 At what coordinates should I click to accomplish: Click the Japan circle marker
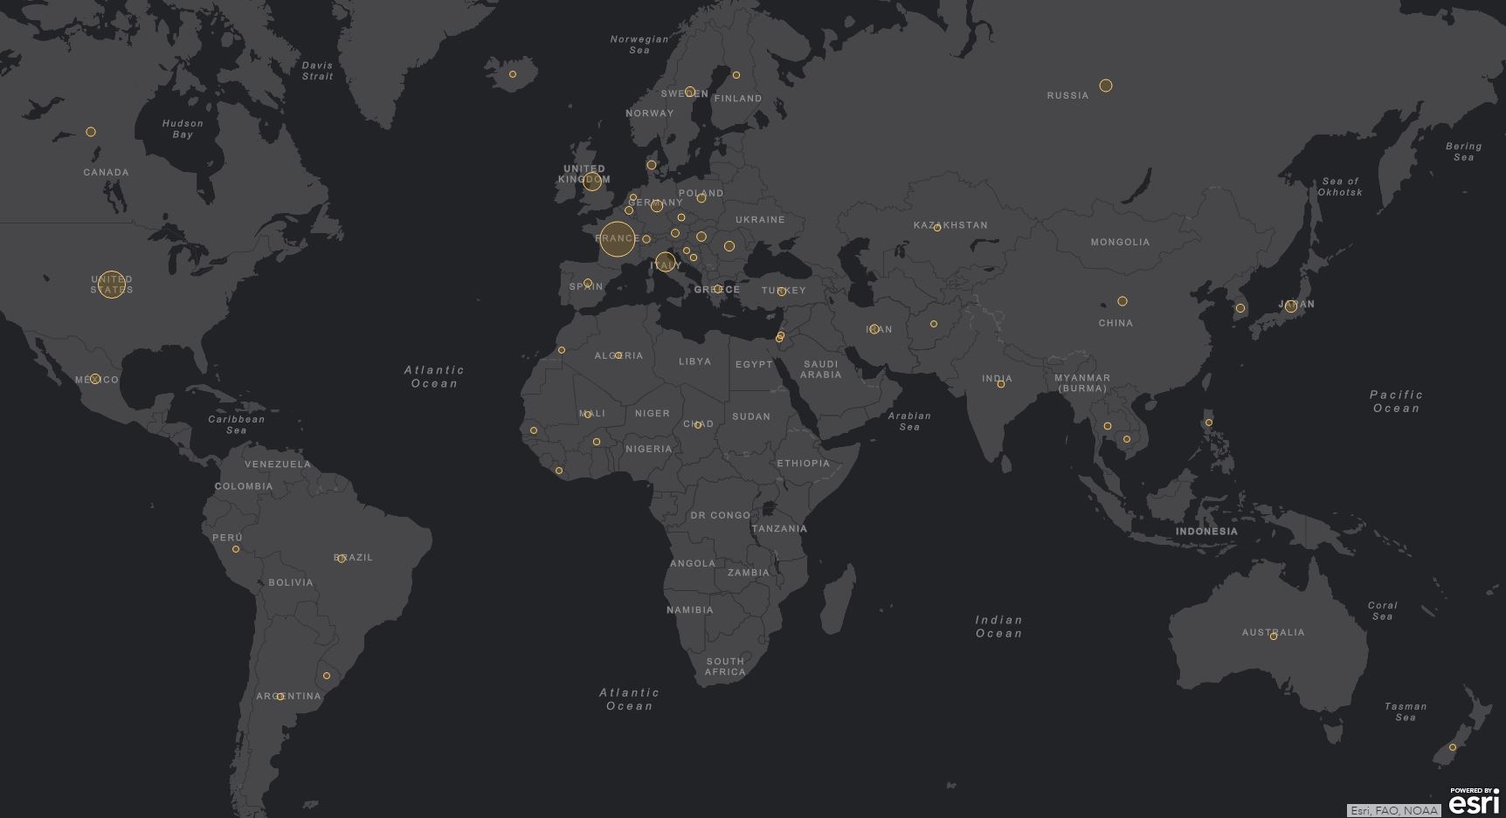pyautogui.click(x=1291, y=306)
